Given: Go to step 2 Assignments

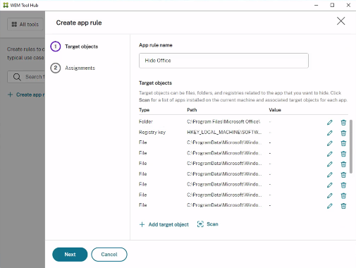Looking at the screenshot, I should click(73, 68).
